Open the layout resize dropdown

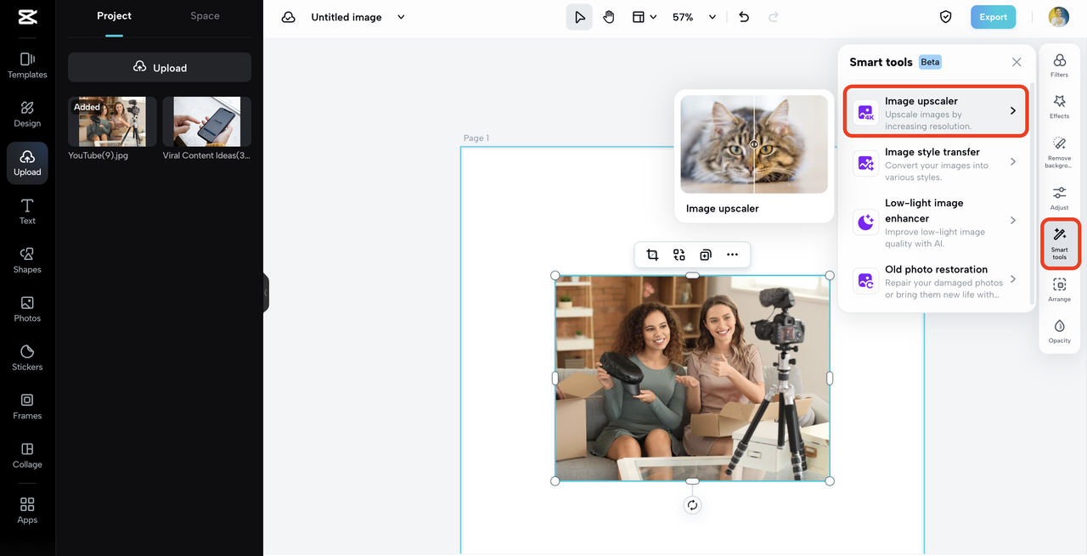pyautogui.click(x=645, y=17)
